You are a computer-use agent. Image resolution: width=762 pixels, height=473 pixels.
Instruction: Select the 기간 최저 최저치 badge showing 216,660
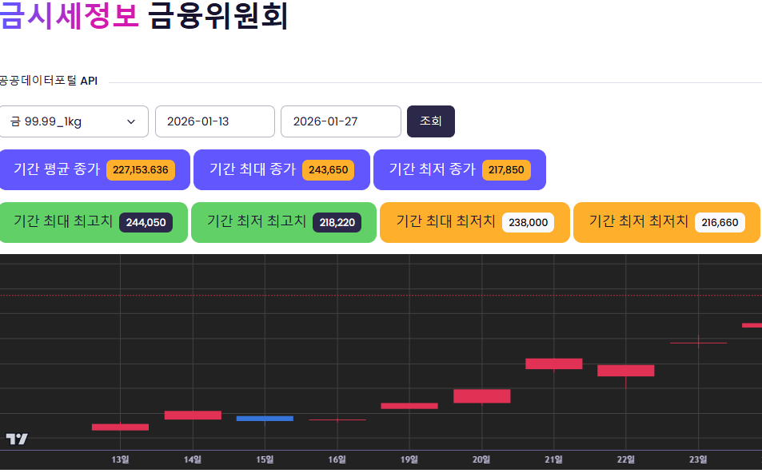tap(666, 222)
